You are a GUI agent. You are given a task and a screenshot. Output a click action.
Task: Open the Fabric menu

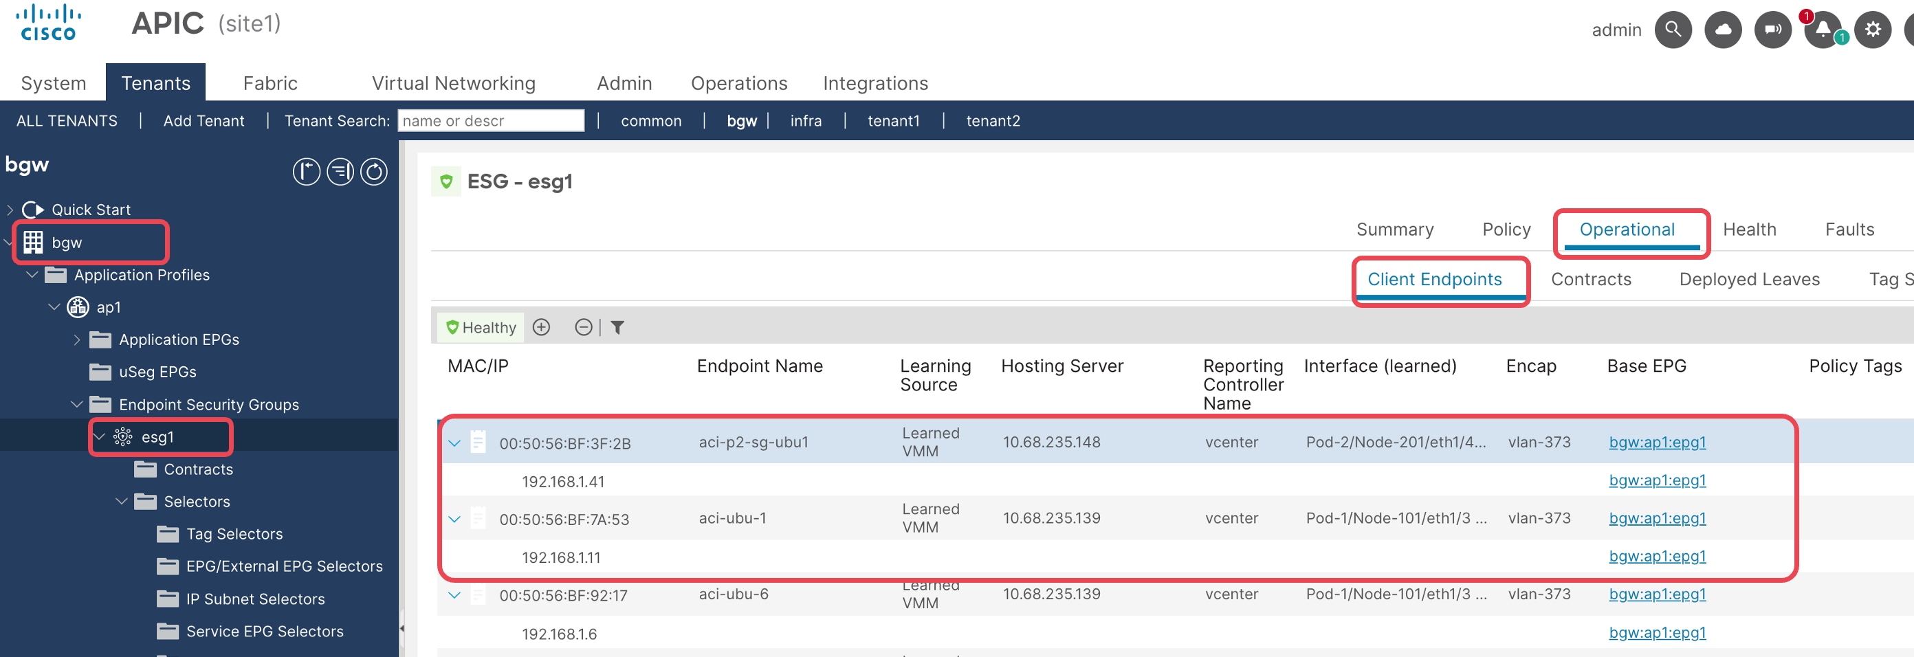point(270,83)
